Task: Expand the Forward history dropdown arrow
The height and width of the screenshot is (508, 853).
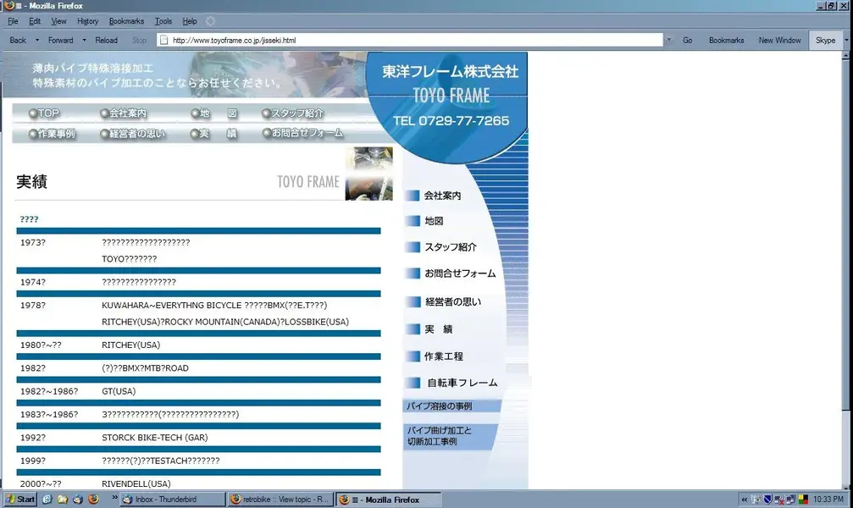Action: [x=84, y=41]
